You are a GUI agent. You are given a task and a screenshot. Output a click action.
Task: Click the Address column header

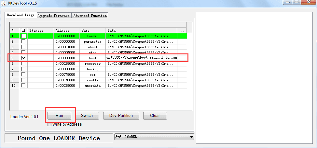click(66, 30)
